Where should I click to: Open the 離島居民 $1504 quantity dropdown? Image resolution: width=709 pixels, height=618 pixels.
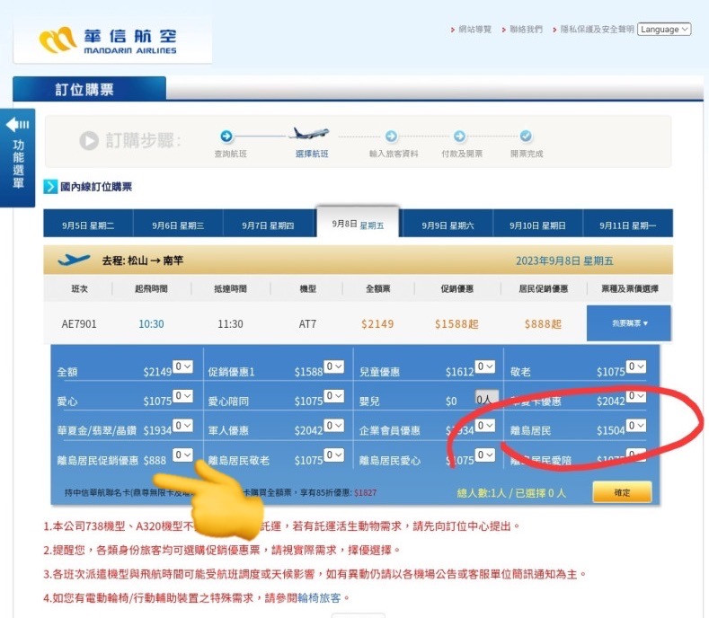coord(636,426)
